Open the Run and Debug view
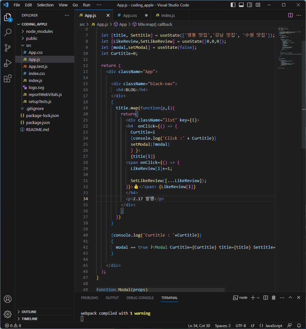The image size is (306, 329). point(8,63)
